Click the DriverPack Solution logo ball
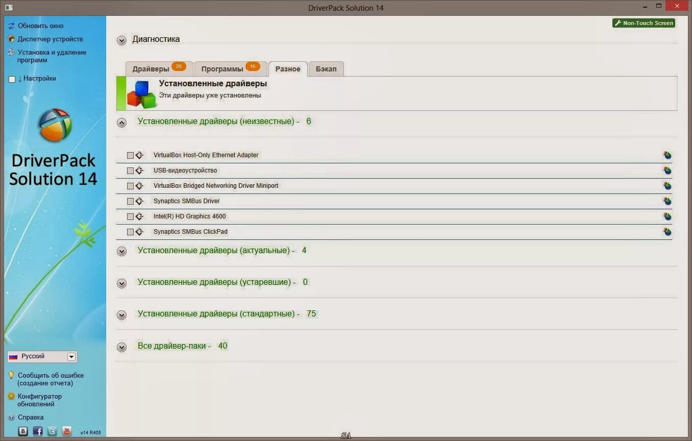692x441 pixels. pyautogui.click(x=55, y=125)
